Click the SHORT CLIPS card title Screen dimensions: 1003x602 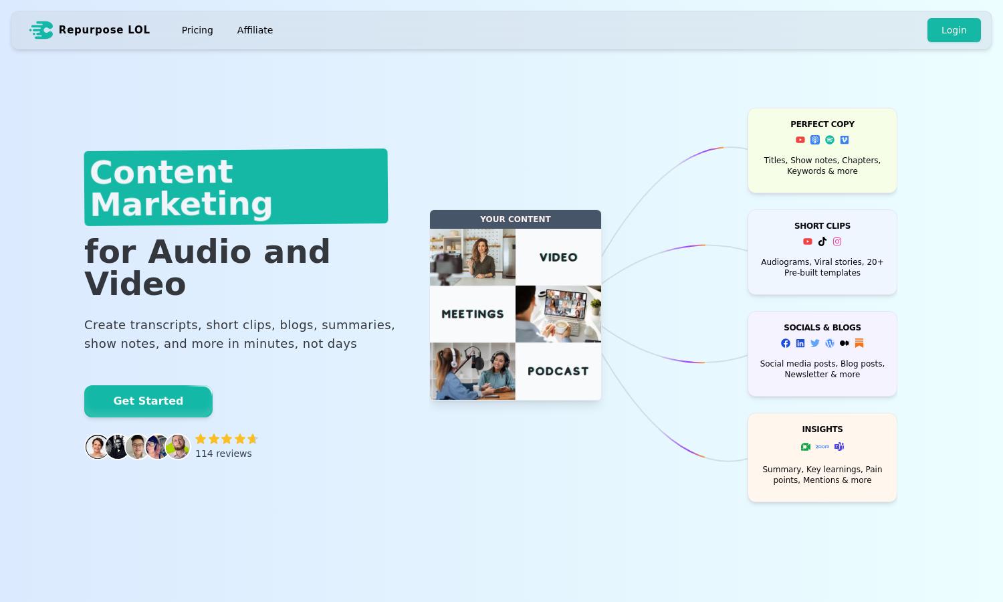coord(822,226)
